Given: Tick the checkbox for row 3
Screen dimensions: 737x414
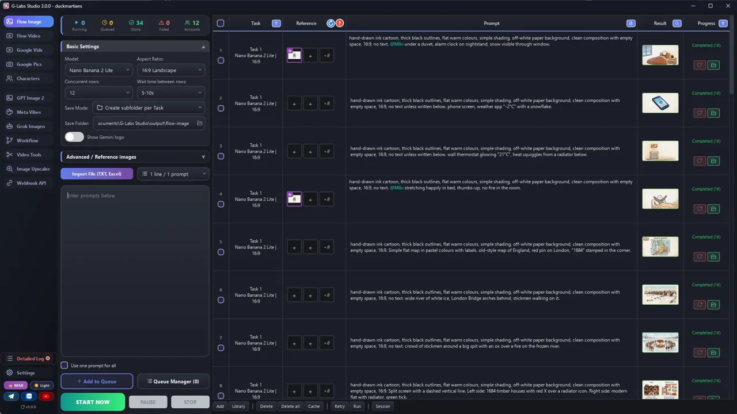Looking at the screenshot, I should (221, 156).
